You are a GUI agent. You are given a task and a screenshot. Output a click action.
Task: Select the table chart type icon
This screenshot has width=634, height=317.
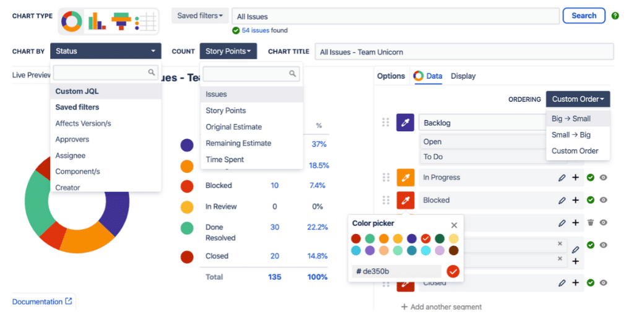[145, 22]
